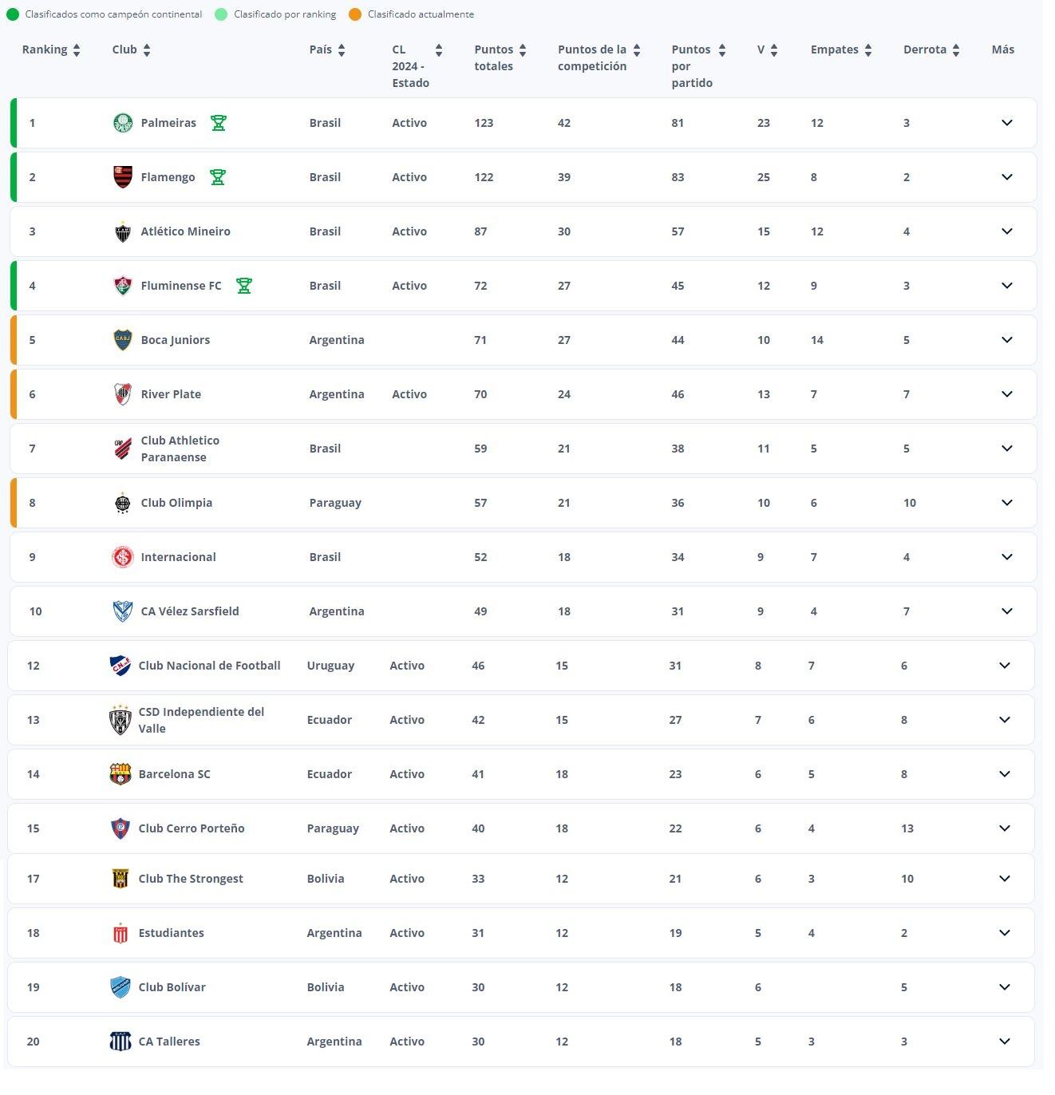Sort the table by Ranking
This screenshot has height=1095, width=1055.
(77, 50)
